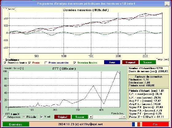Click the Données mesurées graph title
The height and width of the screenshot is (128, 172).
coord(86,10)
